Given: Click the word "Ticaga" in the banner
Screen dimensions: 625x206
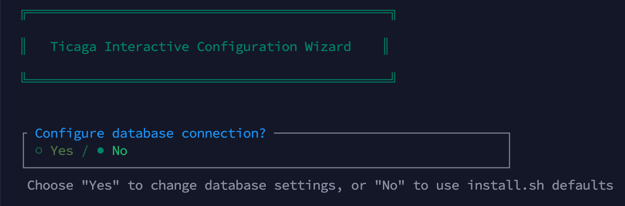Looking at the screenshot, I should coord(73,47).
